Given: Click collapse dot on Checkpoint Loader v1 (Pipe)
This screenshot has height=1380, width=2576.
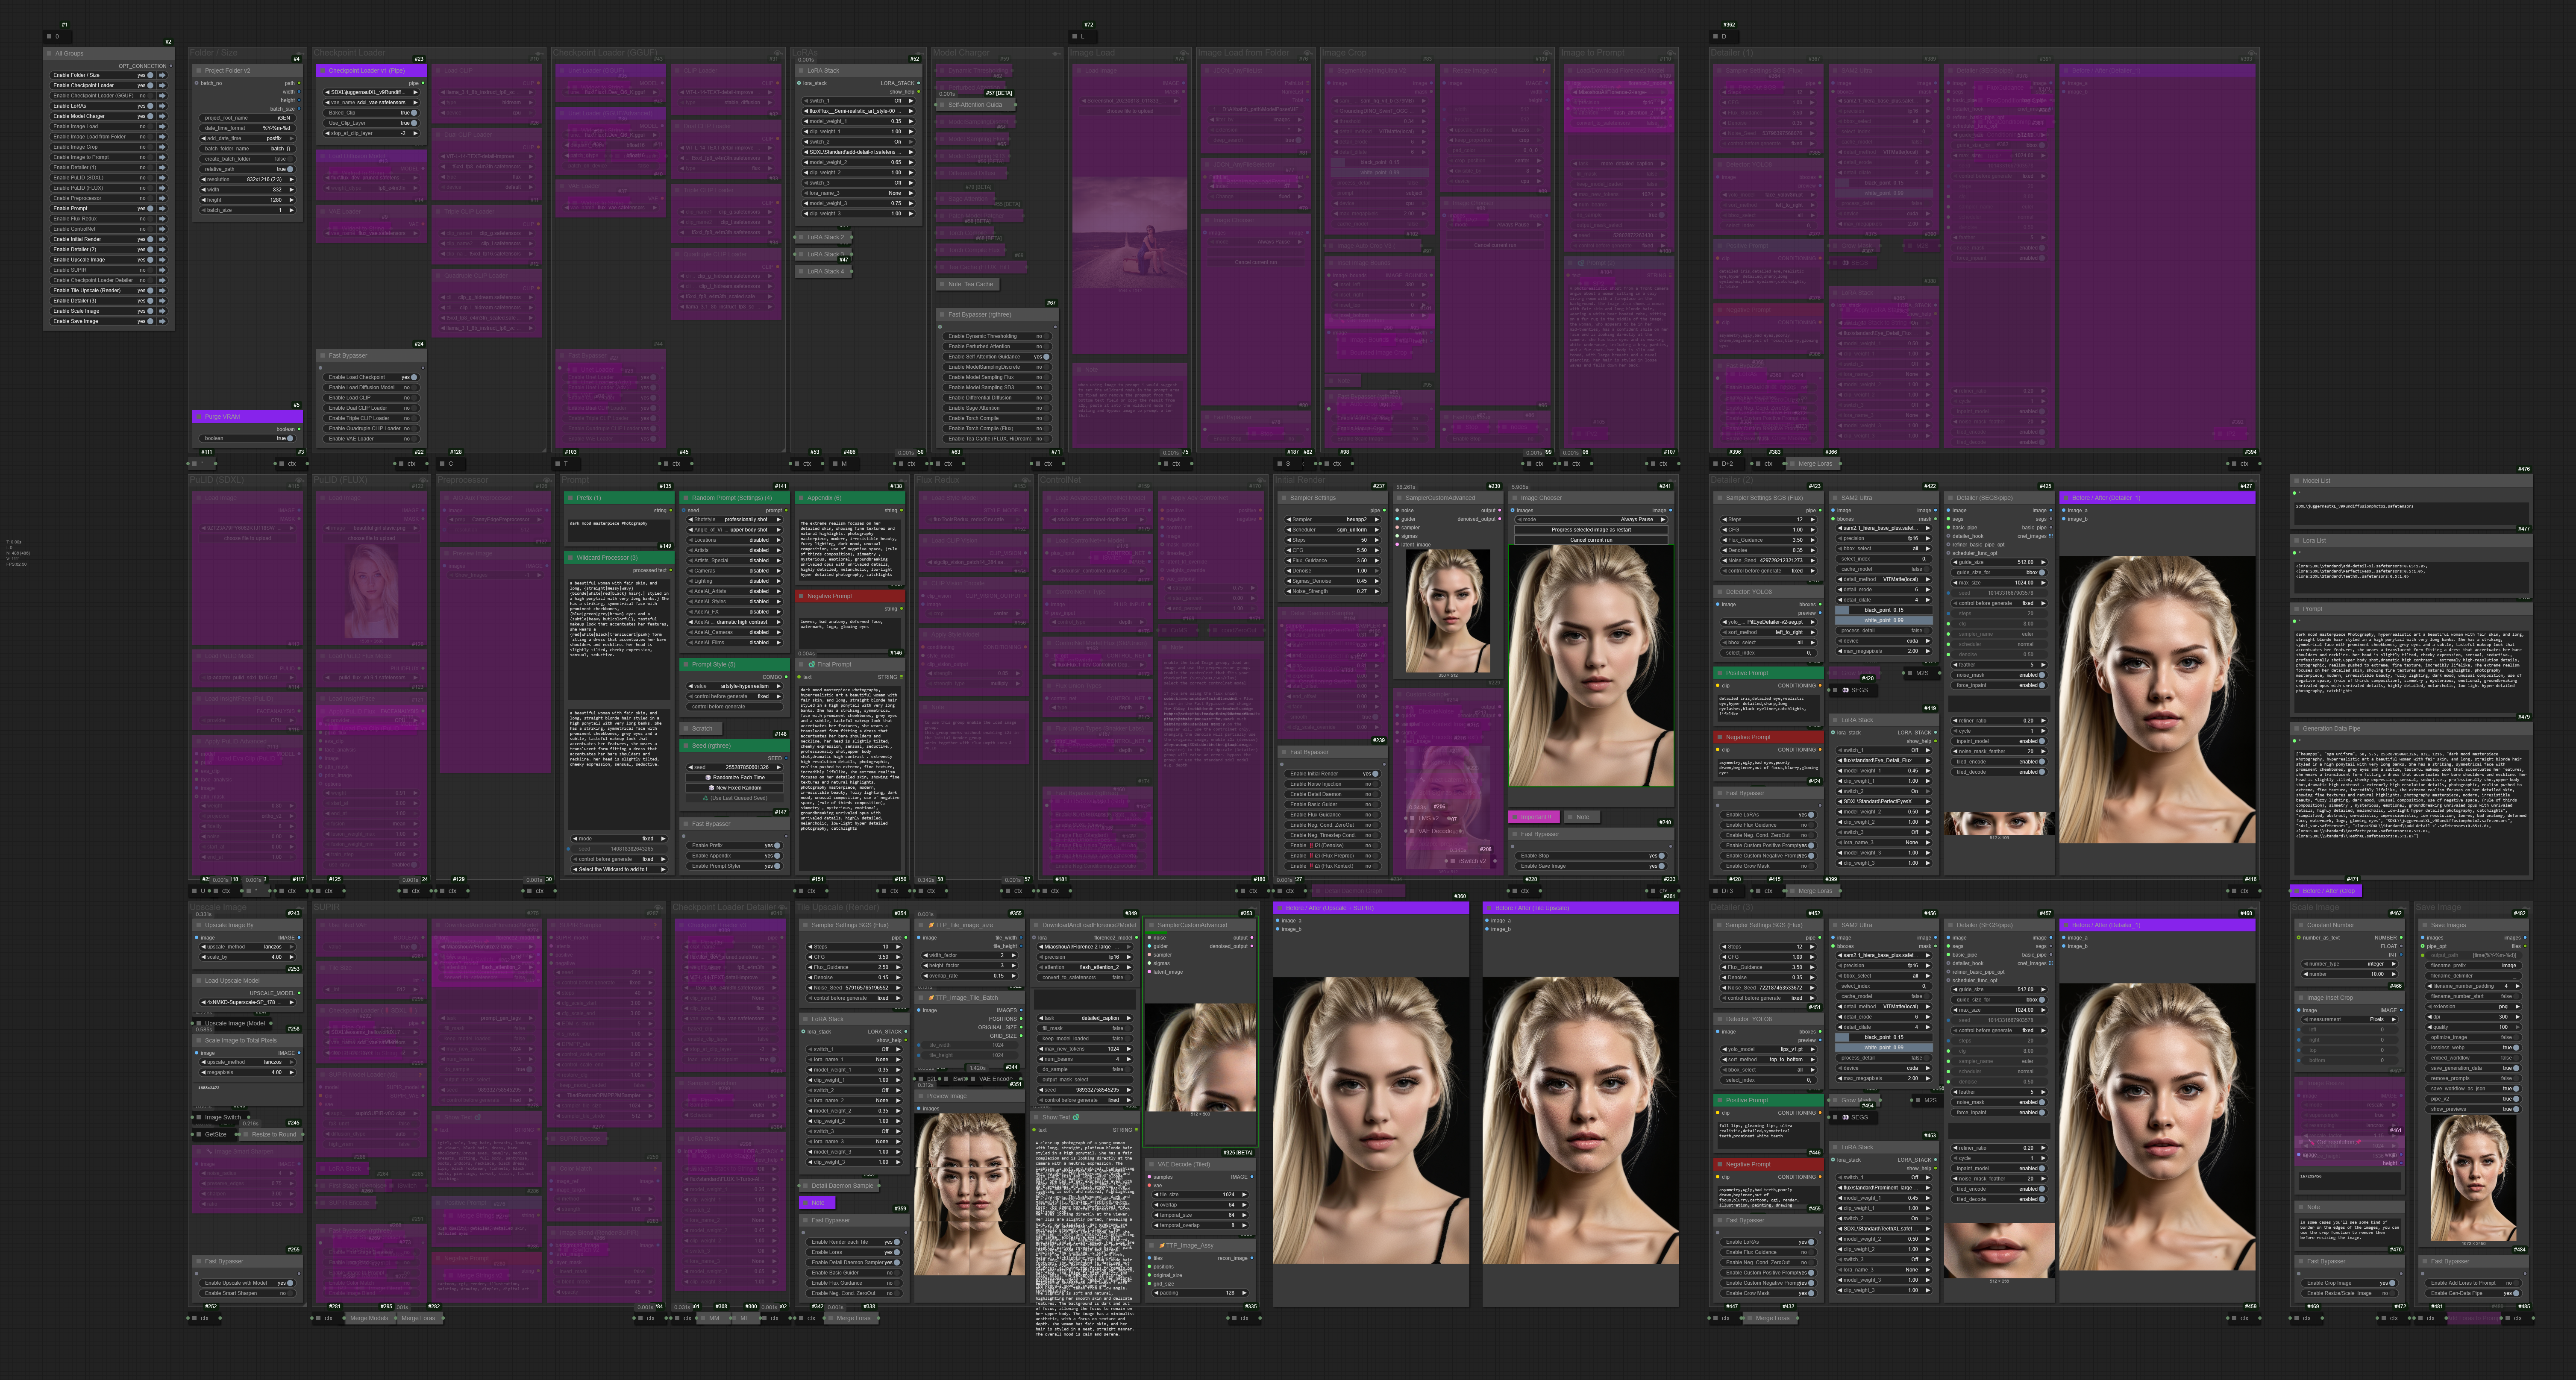Looking at the screenshot, I should (x=323, y=71).
